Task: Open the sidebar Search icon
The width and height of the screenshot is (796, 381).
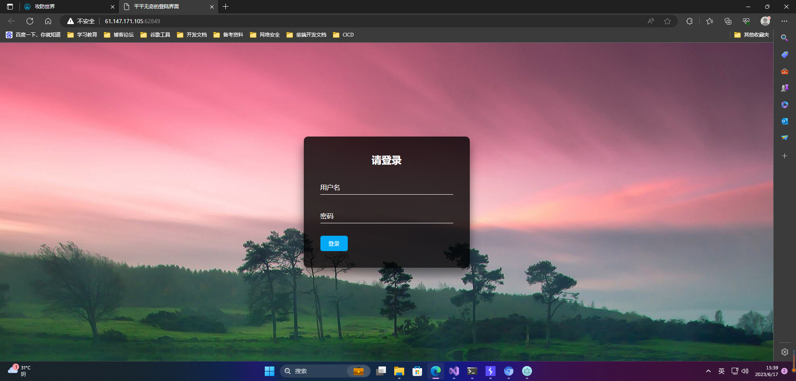Action: [x=784, y=38]
